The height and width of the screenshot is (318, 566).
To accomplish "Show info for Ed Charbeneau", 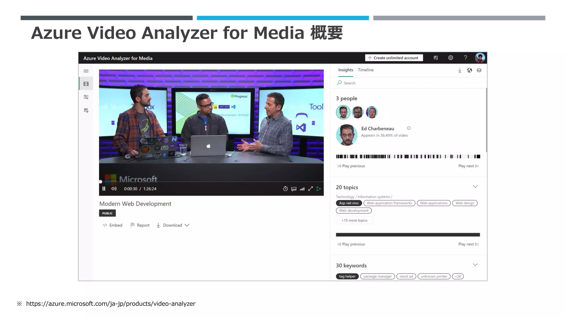I will click(409, 128).
